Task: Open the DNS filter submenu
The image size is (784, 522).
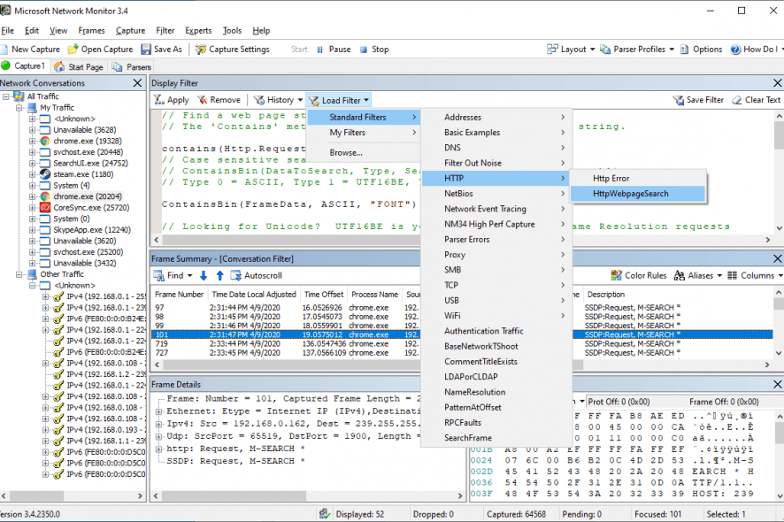Action: pos(496,148)
